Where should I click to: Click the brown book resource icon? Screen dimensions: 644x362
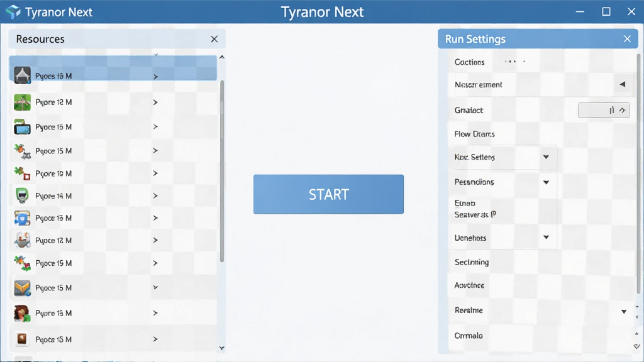[22, 339]
